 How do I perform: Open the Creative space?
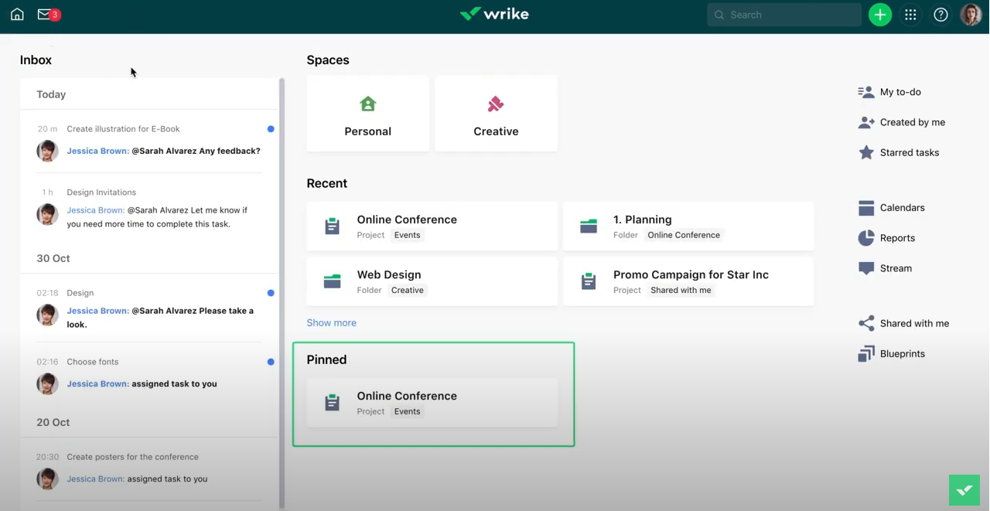[496, 114]
